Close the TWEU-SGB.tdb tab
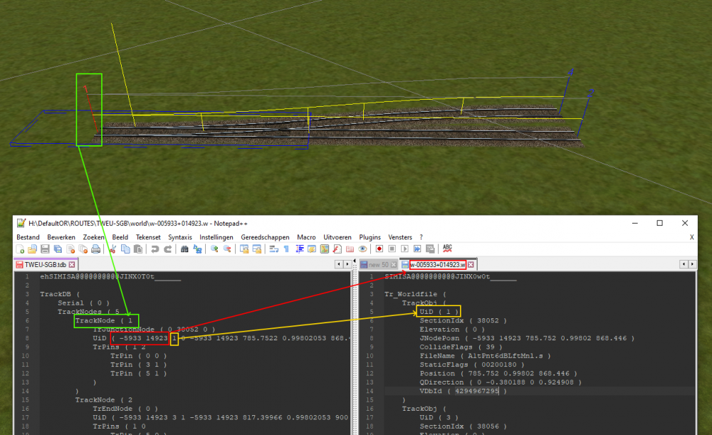The height and width of the screenshot is (435, 712). 72,264
